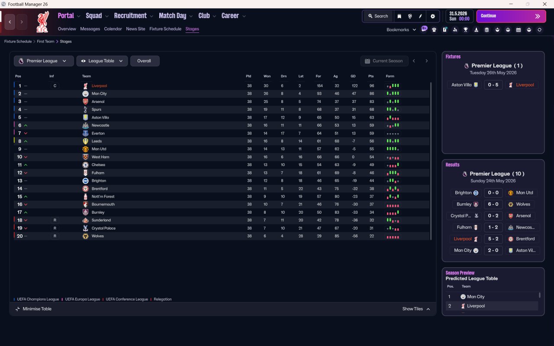Image resolution: width=554 pixels, height=346 pixels.
Task: Click the LFC club crest in the header
Action: pos(42,22)
